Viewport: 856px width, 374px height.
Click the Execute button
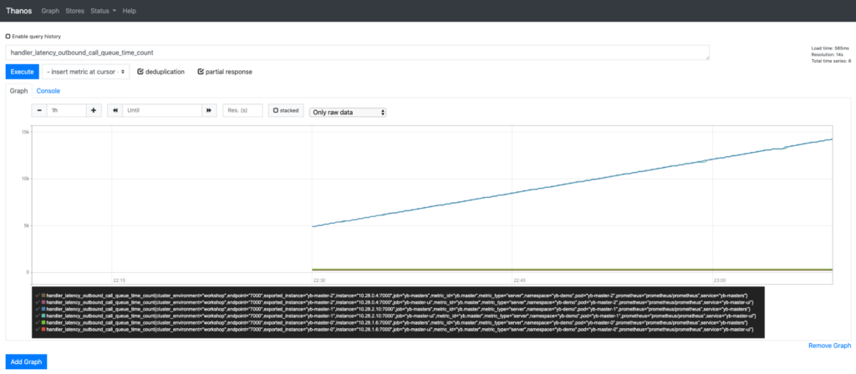click(x=23, y=72)
